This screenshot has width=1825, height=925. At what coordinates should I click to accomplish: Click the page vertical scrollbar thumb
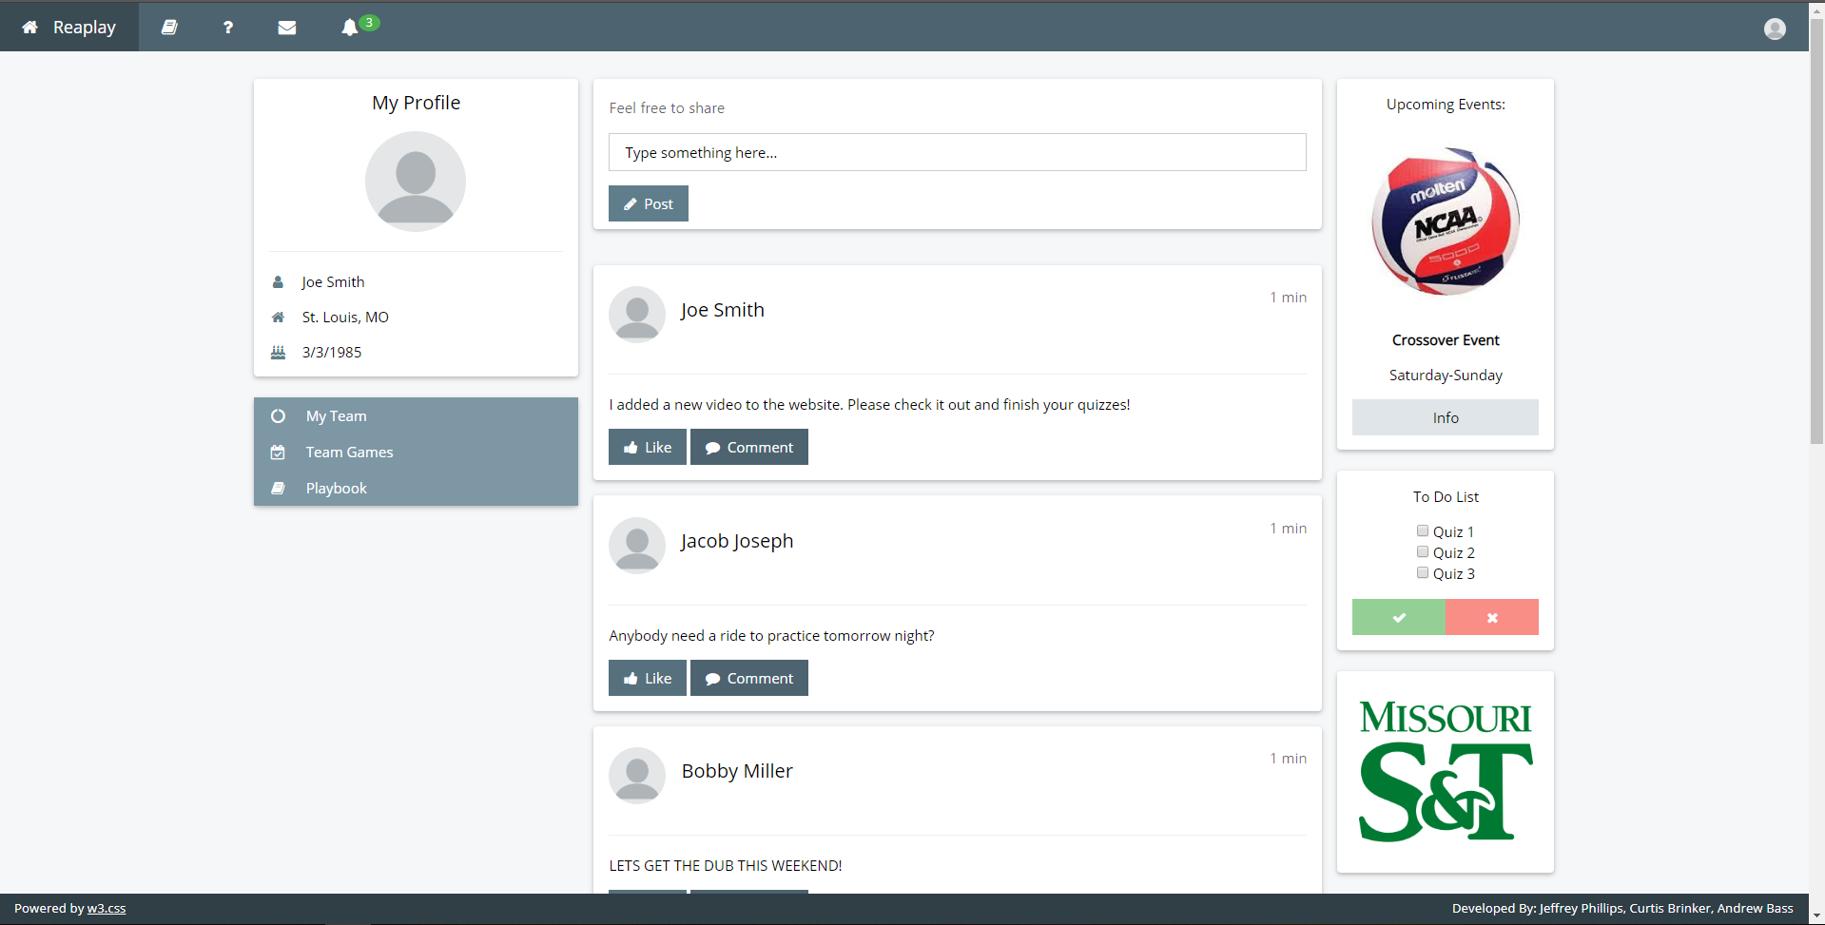click(1816, 231)
